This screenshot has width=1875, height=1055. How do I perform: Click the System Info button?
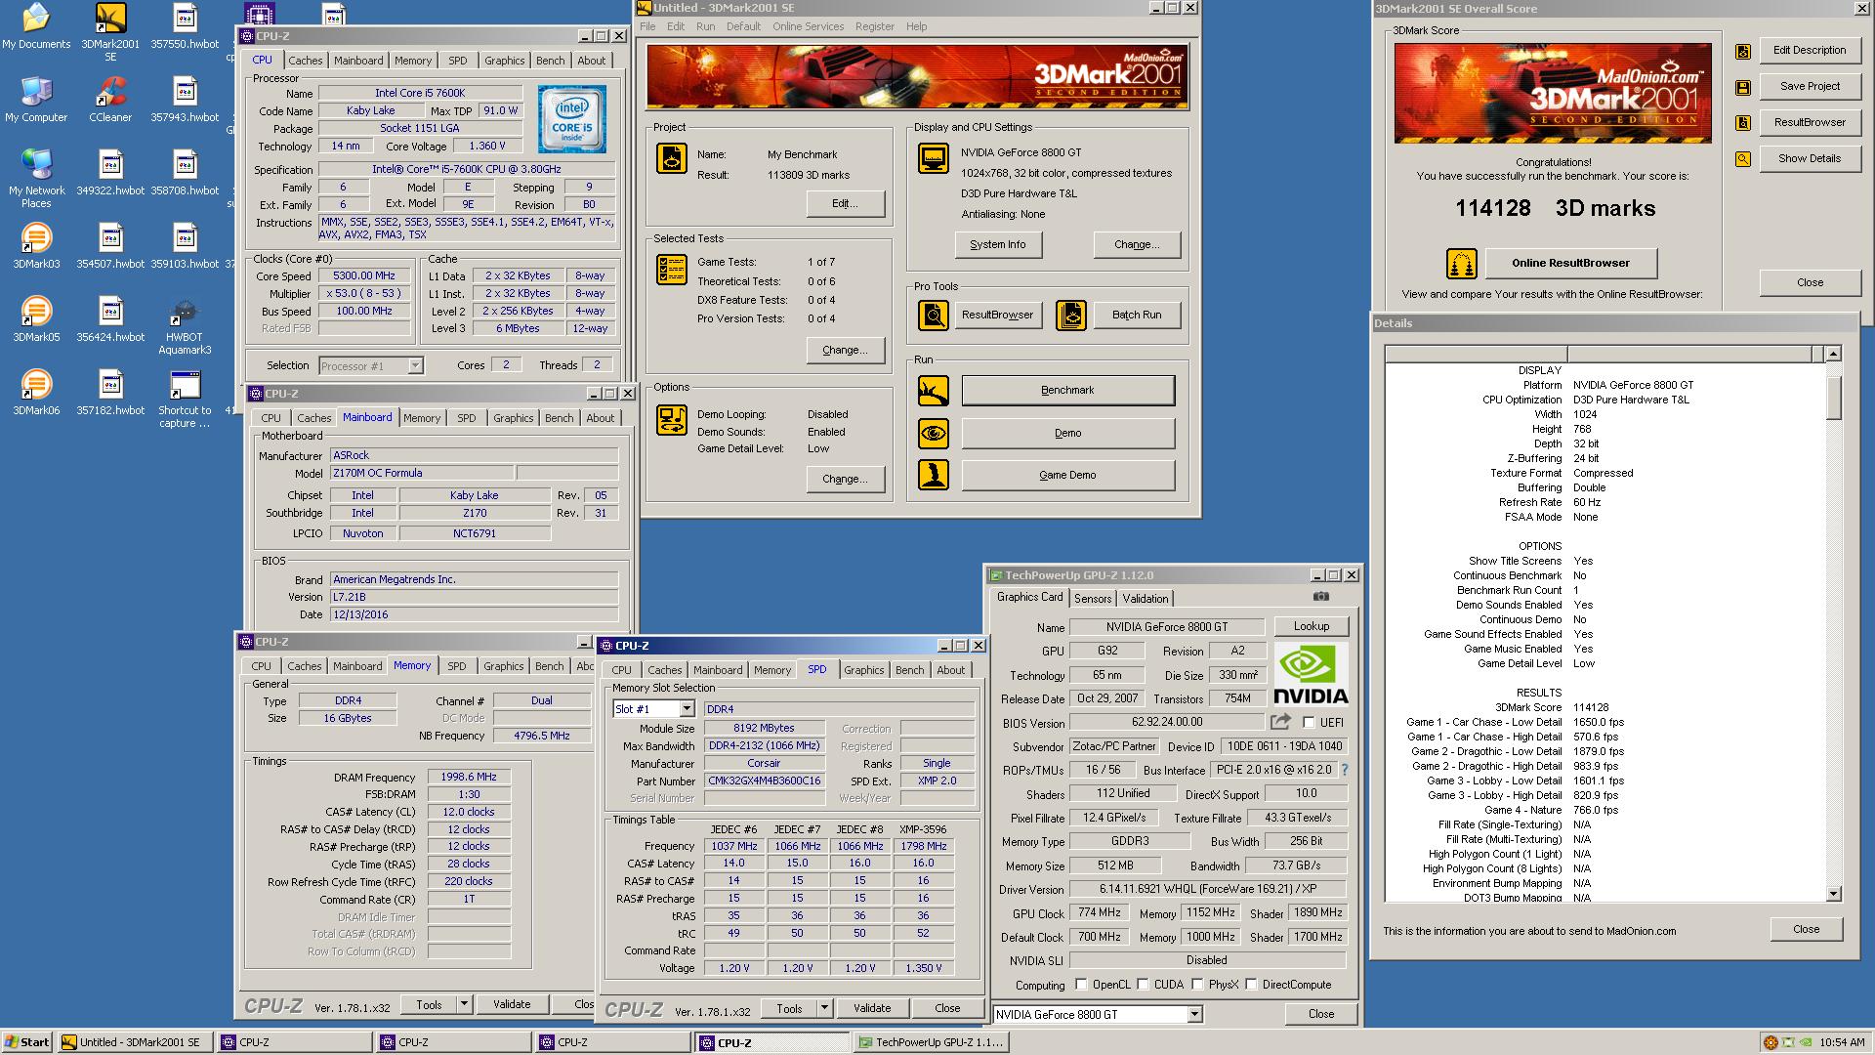pos(998,245)
